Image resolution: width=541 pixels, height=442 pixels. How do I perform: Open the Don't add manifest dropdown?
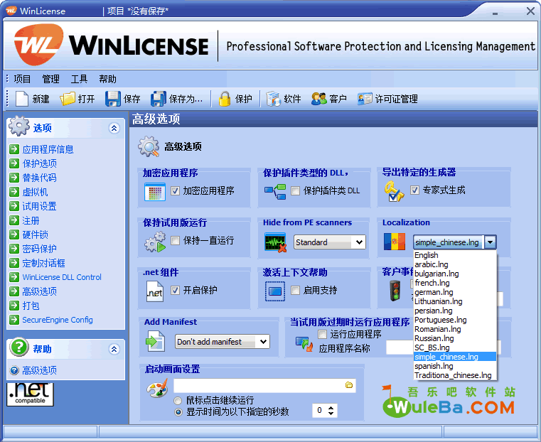click(x=223, y=342)
